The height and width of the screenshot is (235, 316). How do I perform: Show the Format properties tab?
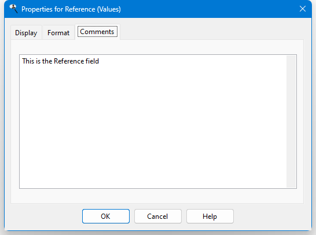(x=58, y=32)
